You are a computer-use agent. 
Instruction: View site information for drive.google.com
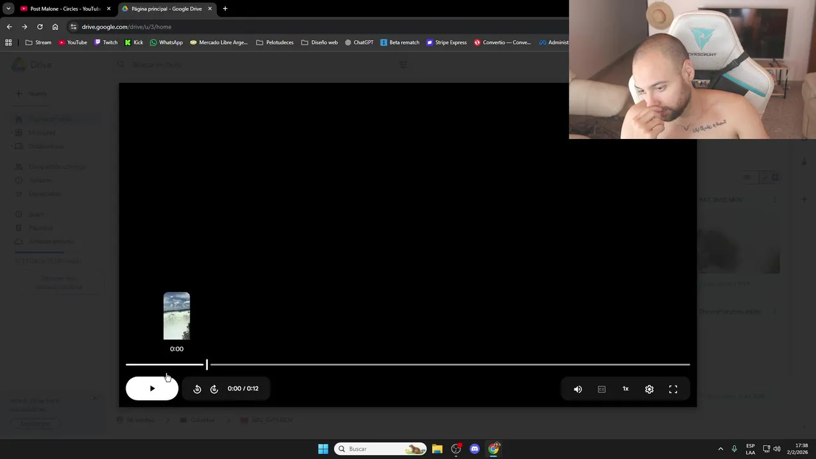[73, 27]
